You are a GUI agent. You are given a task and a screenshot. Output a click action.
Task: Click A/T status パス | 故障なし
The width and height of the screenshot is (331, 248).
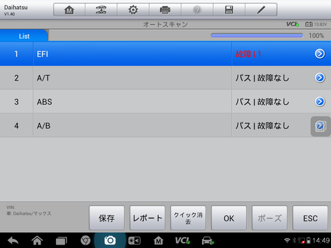262,78
